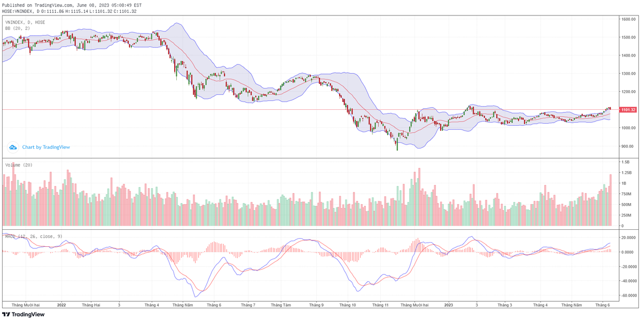
Task: Select the MACD (12, 26, close, 9) label
Action: [x=33, y=236]
